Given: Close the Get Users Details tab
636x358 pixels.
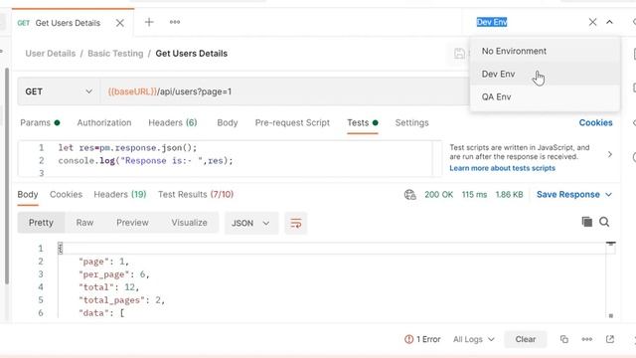Looking at the screenshot, I should (119, 23).
